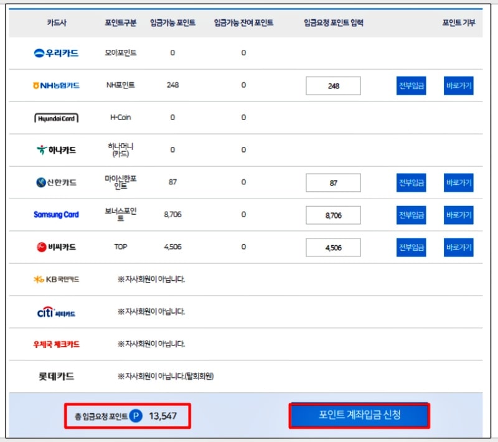
Task: Click 전부입금 for 보너스포인트 row
Action: 411,215
